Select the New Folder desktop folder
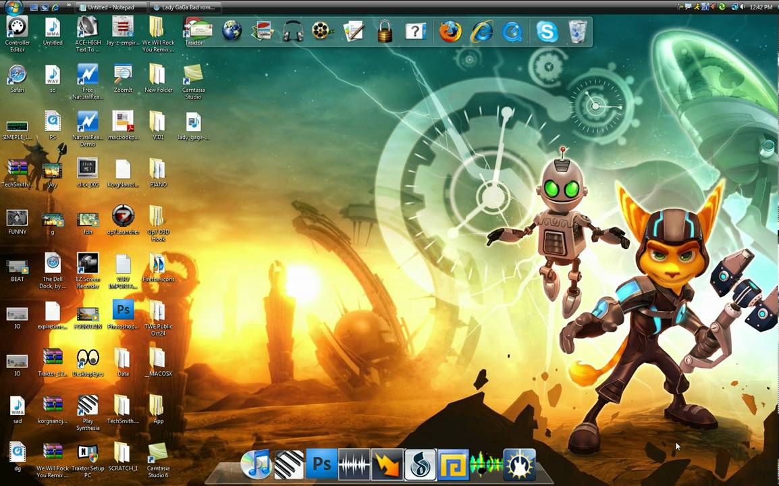 pyautogui.click(x=158, y=78)
